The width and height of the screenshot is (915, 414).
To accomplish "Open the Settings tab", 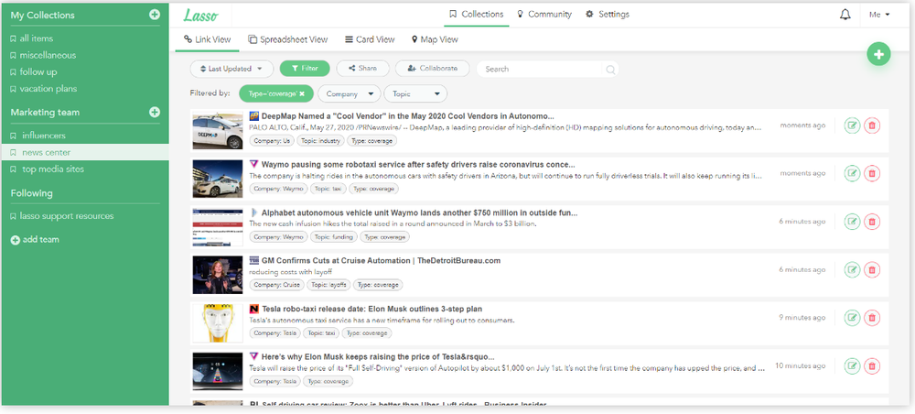I will click(608, 14).
